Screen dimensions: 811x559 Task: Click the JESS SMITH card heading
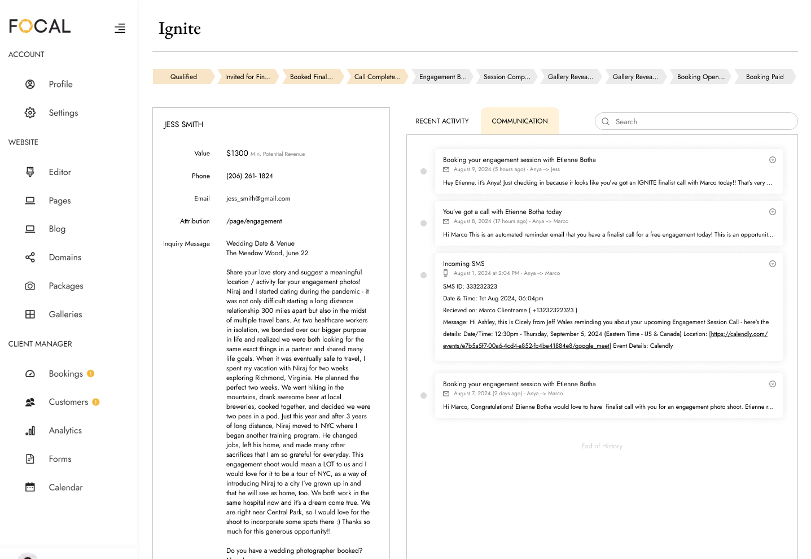tap(183, 124)
